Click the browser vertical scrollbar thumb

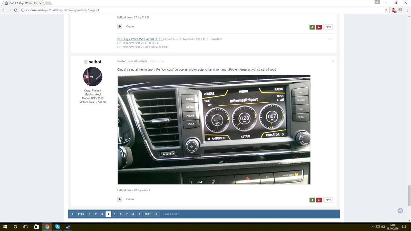[x=409, y=196]
